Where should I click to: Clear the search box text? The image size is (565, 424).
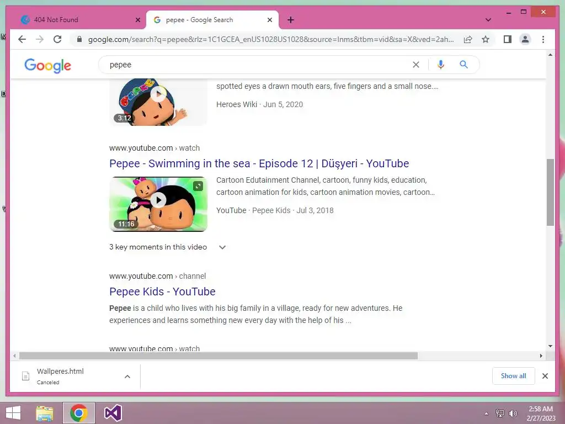pyautogui.click(x=416, y=65)
